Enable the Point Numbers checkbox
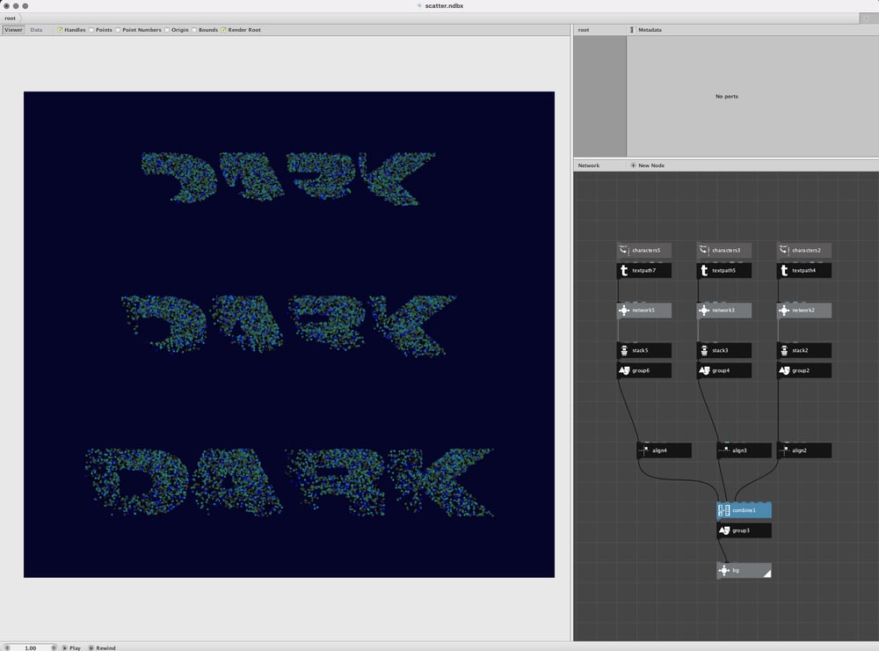 click(x=119, y=30)
